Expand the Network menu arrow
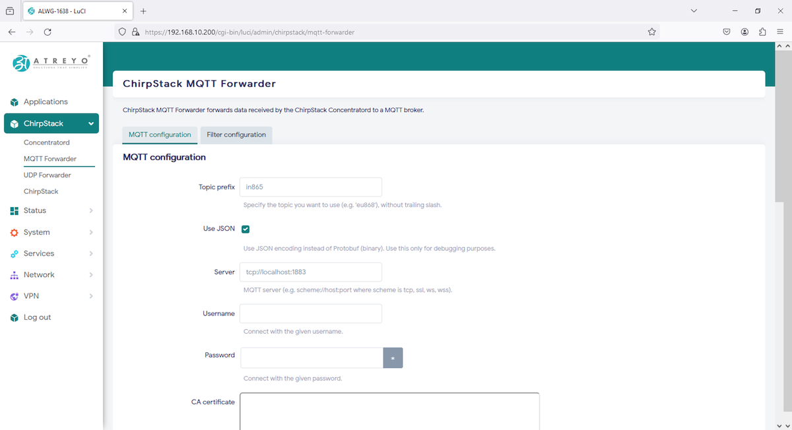The image size is (792, 430). click(x=91, y=275)
